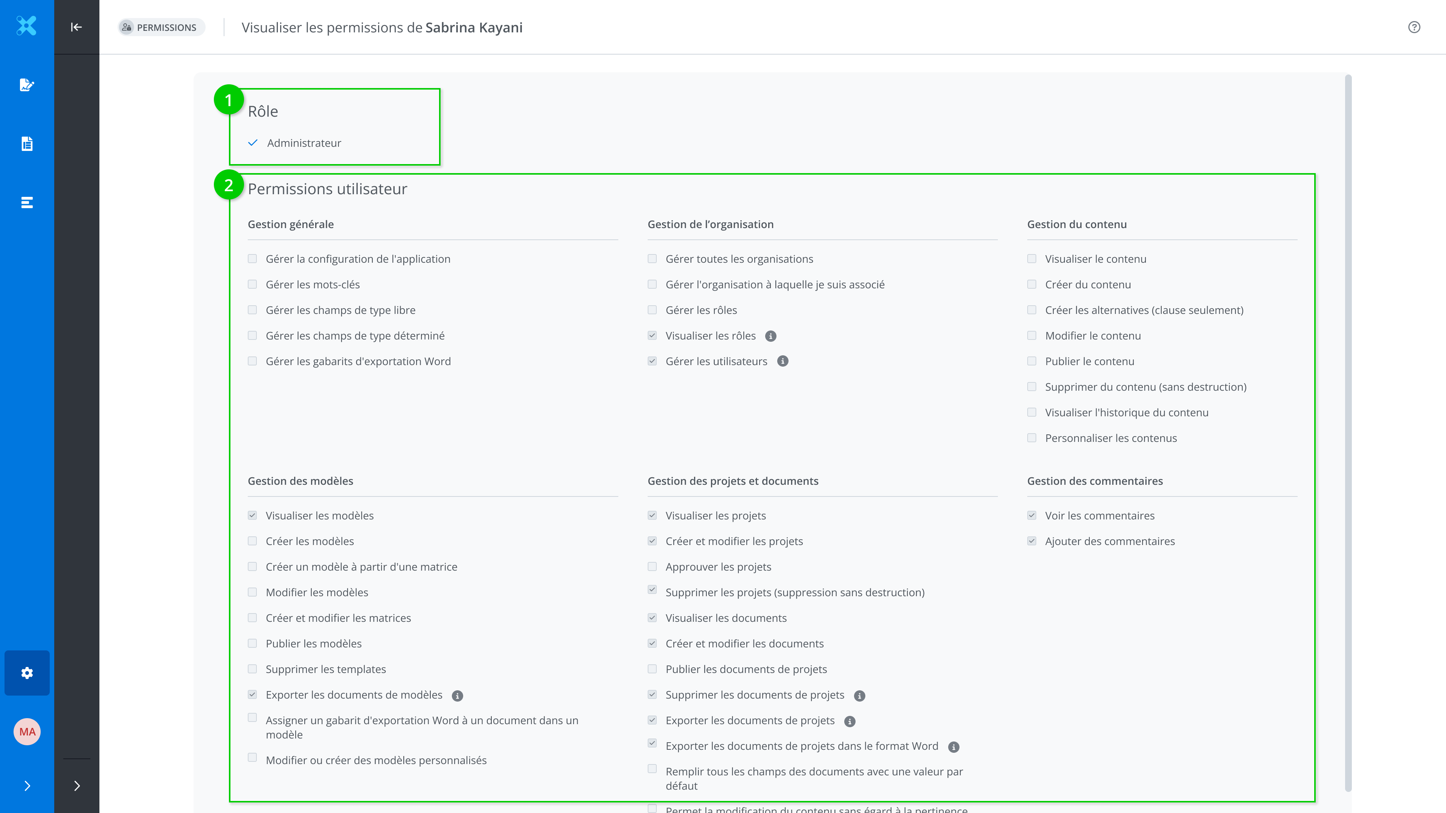Screen dimensions: 1446x813
Task: Collapse the side panel with the arrow-to-bar button
Action: [76, 27]
